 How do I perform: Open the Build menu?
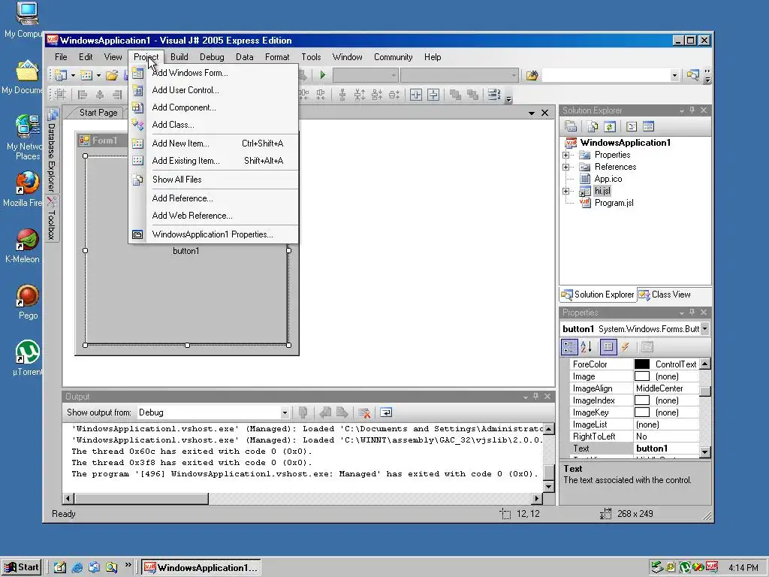(179, 57)
